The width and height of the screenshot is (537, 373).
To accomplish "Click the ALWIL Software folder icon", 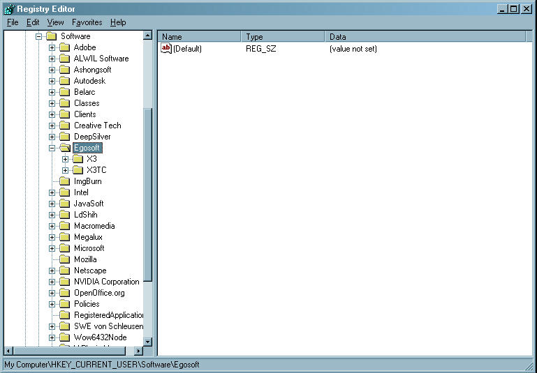I will coord(65,59).
